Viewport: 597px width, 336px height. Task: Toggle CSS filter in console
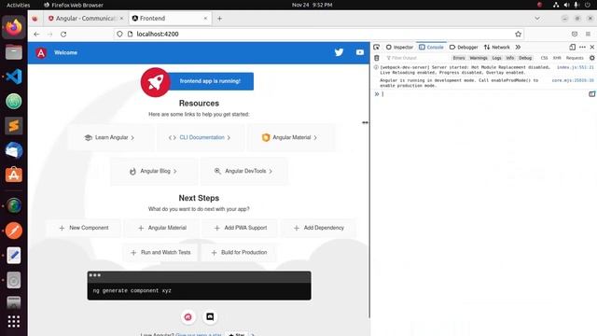(544, 58)
